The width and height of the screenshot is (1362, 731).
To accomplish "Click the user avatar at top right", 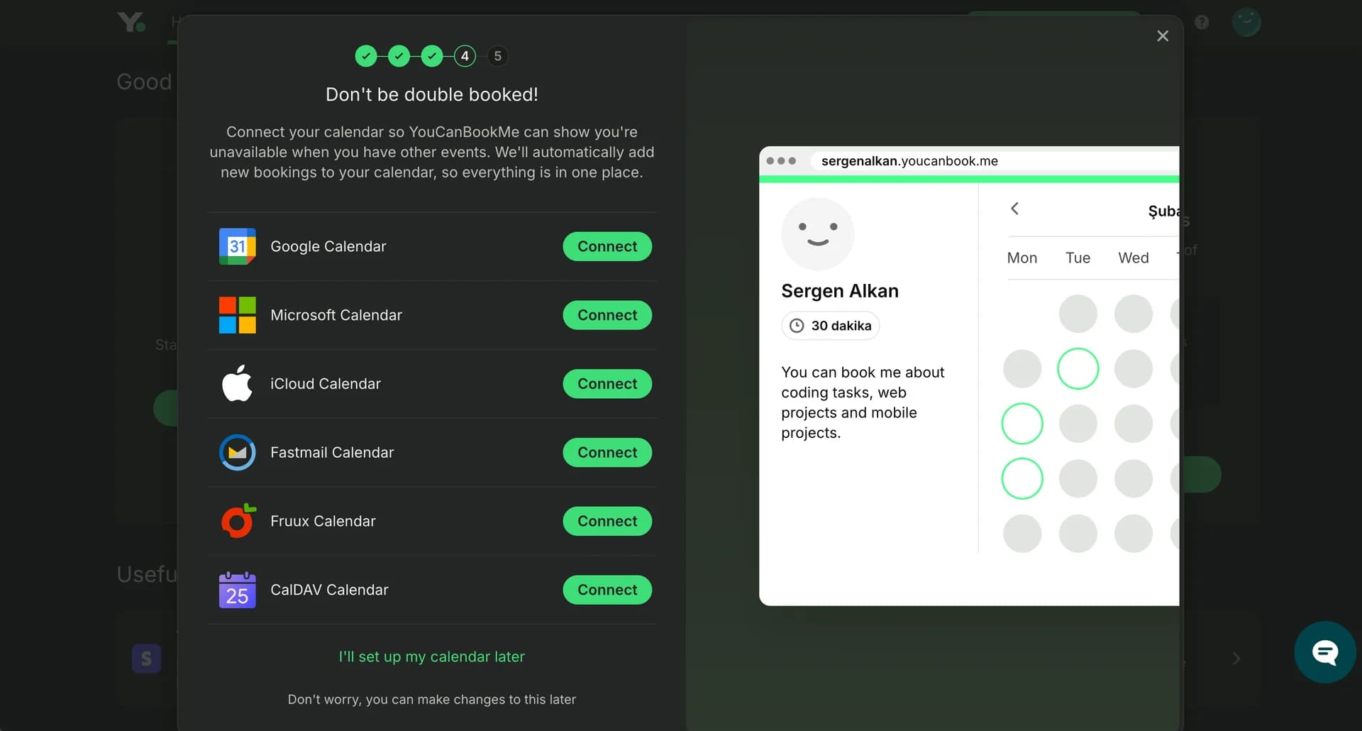I will (1246, 22).
